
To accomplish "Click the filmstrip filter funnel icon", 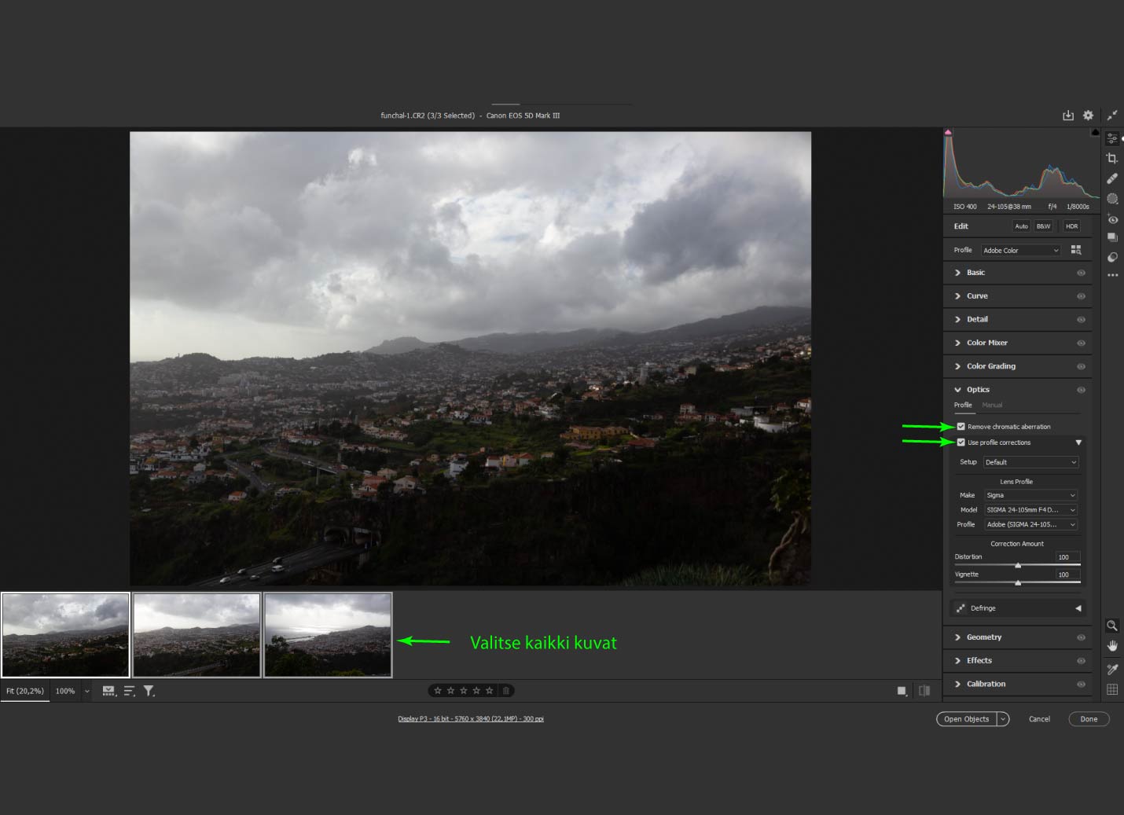I will coord(149,691).
